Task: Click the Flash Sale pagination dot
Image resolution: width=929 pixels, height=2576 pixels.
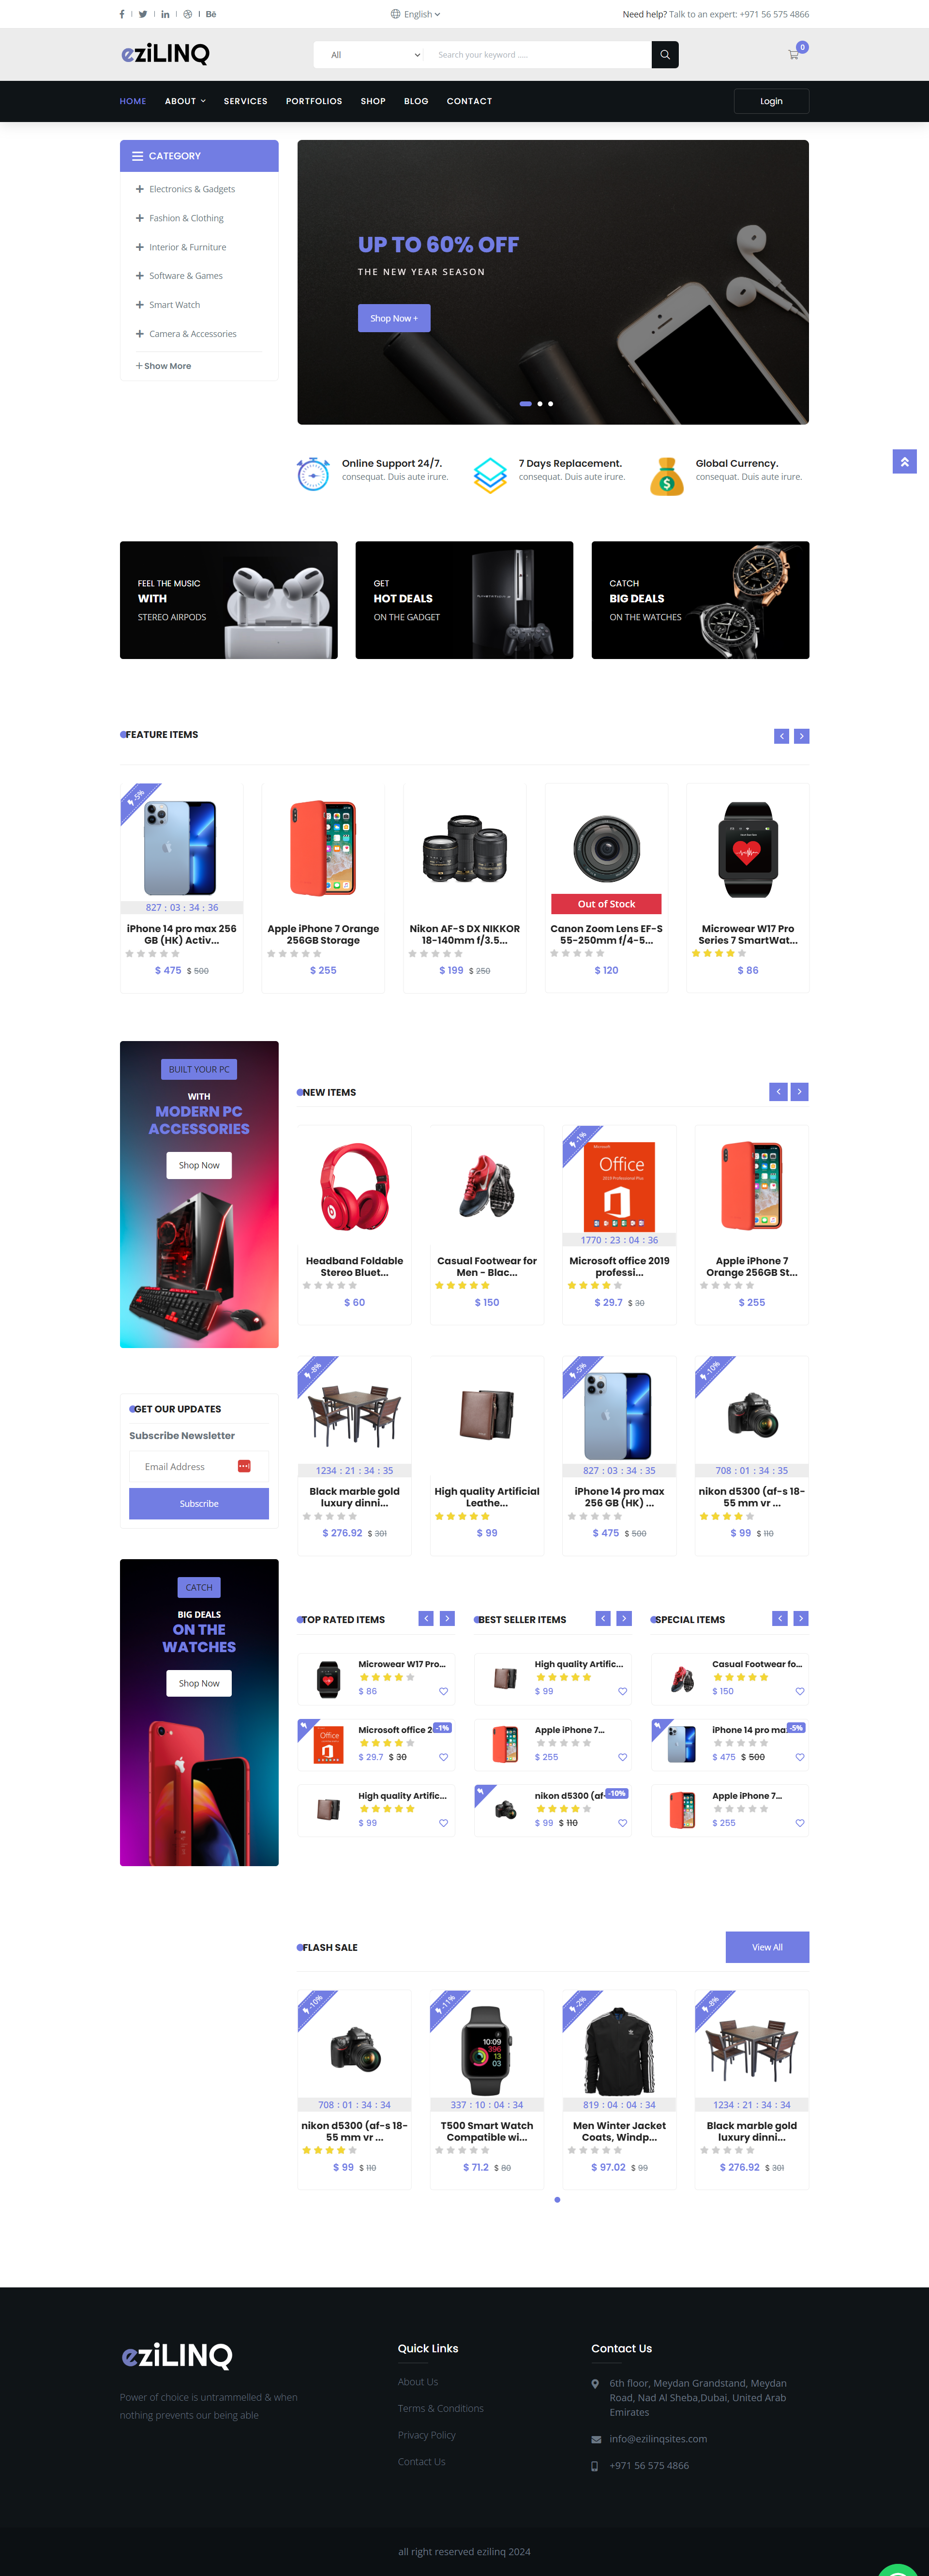Action: coord(557,2199)
